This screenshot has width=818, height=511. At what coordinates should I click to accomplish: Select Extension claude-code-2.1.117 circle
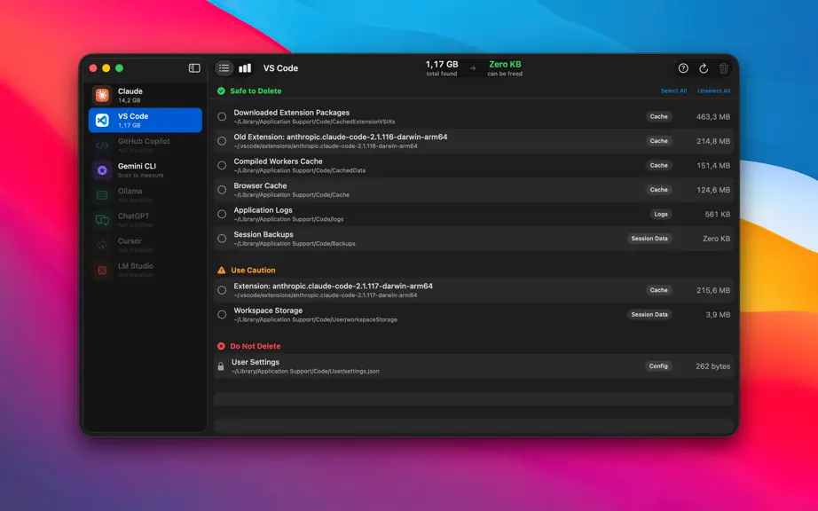pyautogui.click(x=222, y=290)
